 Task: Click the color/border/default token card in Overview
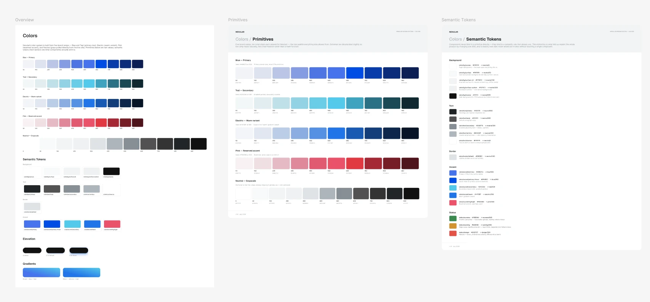click(32, 207)
